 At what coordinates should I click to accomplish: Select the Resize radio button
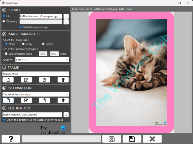(x=43, y=44)
